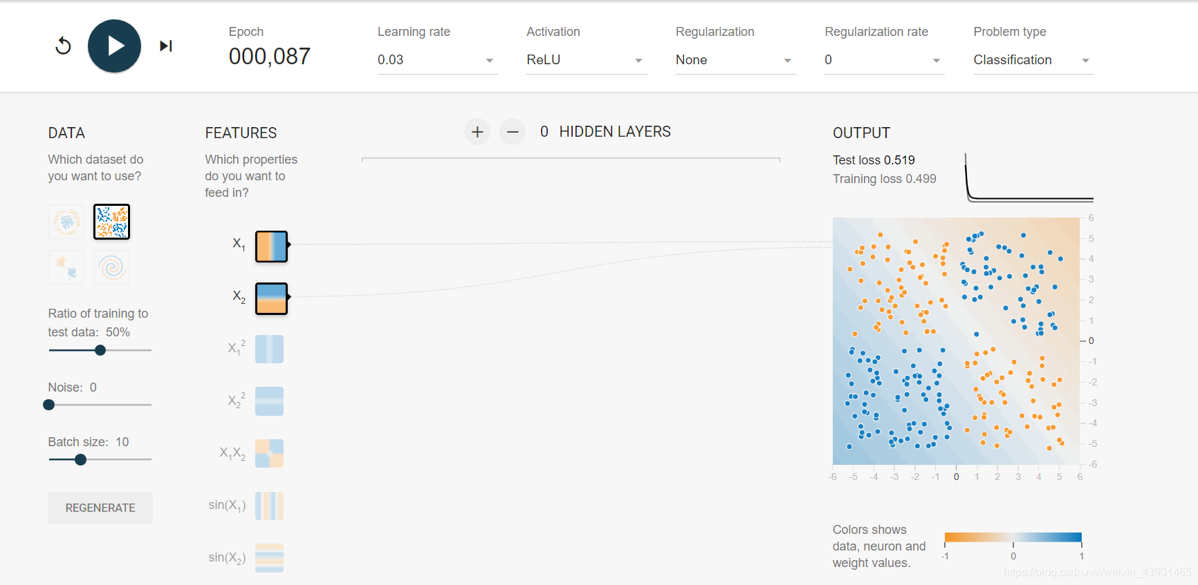Click the color legend gradient bar
Image resolution: width=1198 pixels, height=585 pixels.
pyautogui.click(x=1013, y=537)
